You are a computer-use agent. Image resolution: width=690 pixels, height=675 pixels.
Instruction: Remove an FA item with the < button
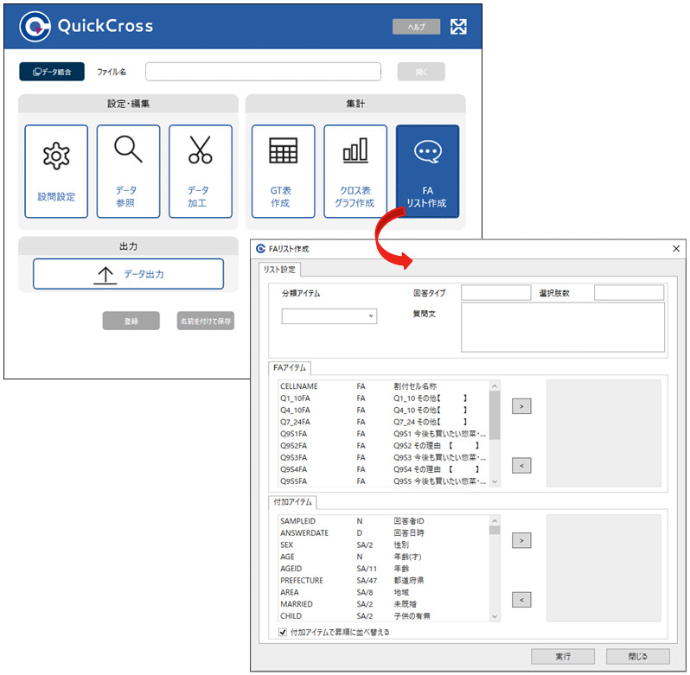[x=521, y=465]
